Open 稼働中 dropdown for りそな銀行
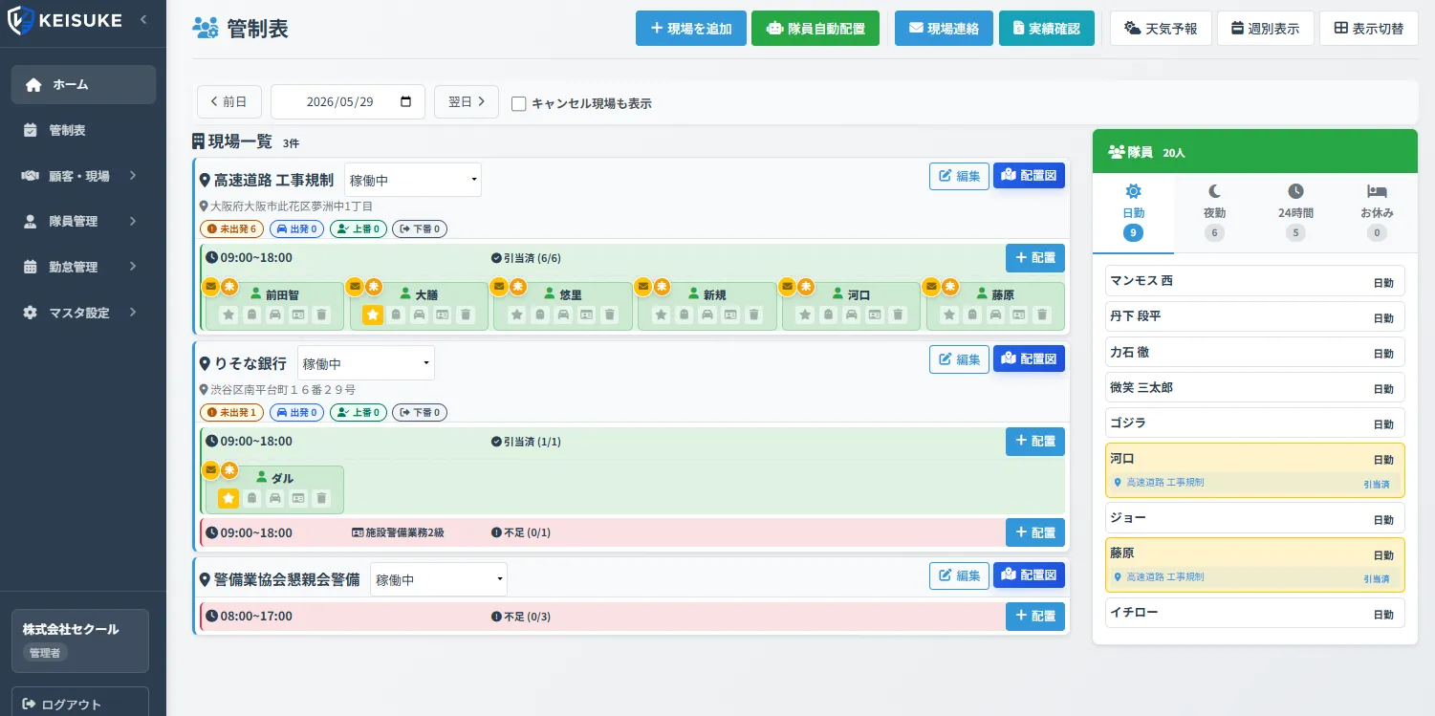 pos(366,363)
